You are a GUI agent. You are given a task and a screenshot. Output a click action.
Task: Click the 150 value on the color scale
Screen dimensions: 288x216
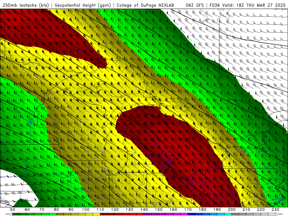(x=159, y=210)
